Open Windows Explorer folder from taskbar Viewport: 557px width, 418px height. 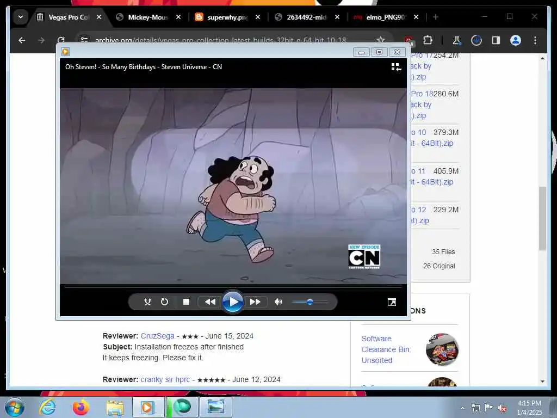[x=115, y=407]
